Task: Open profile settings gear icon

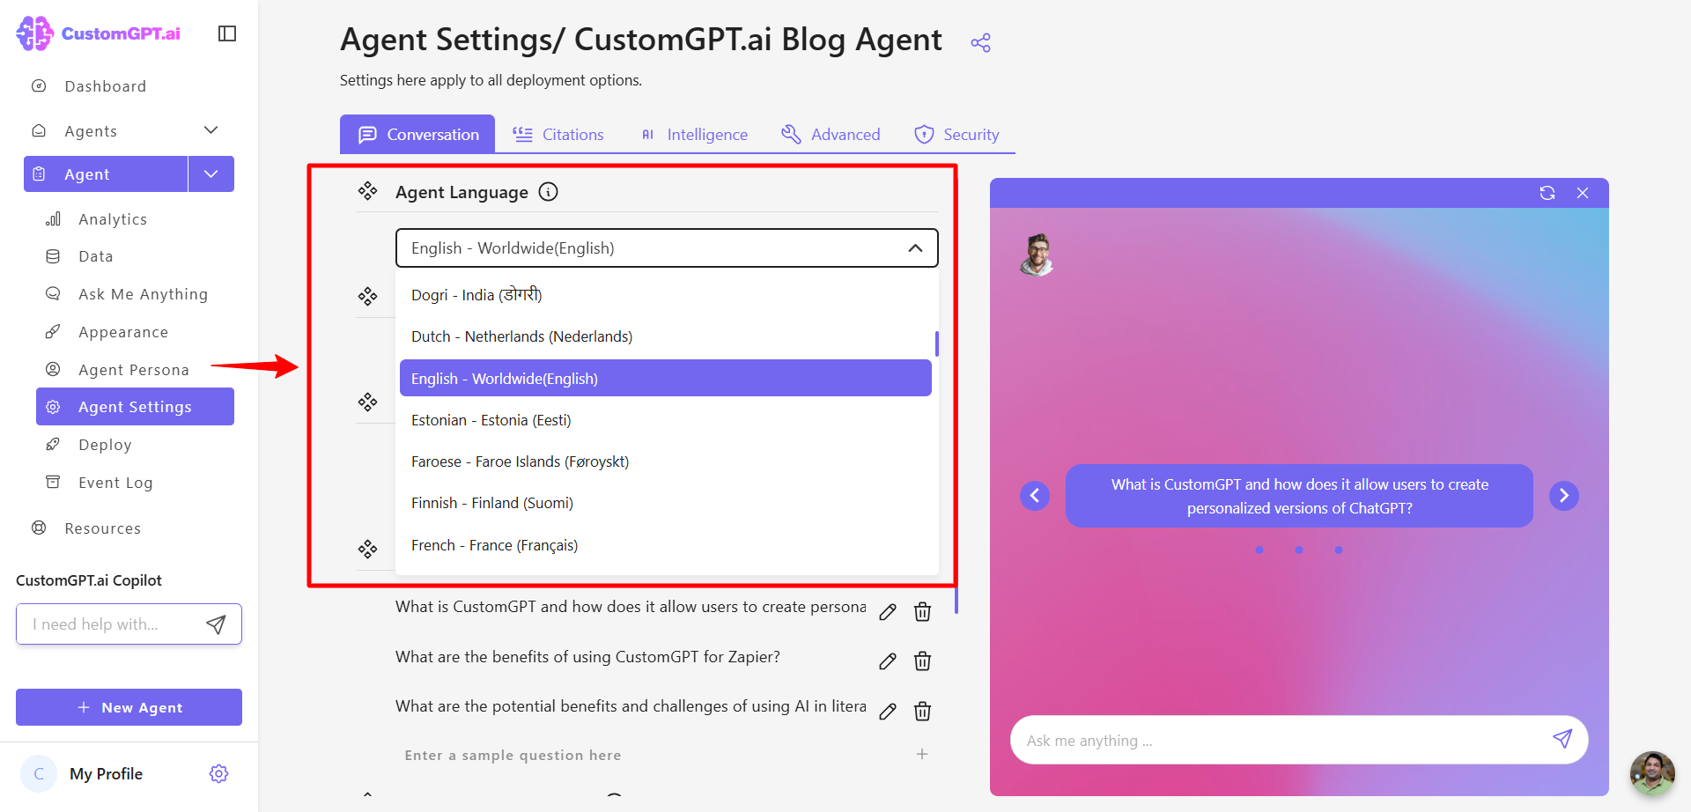Action: tap(219, 773)
